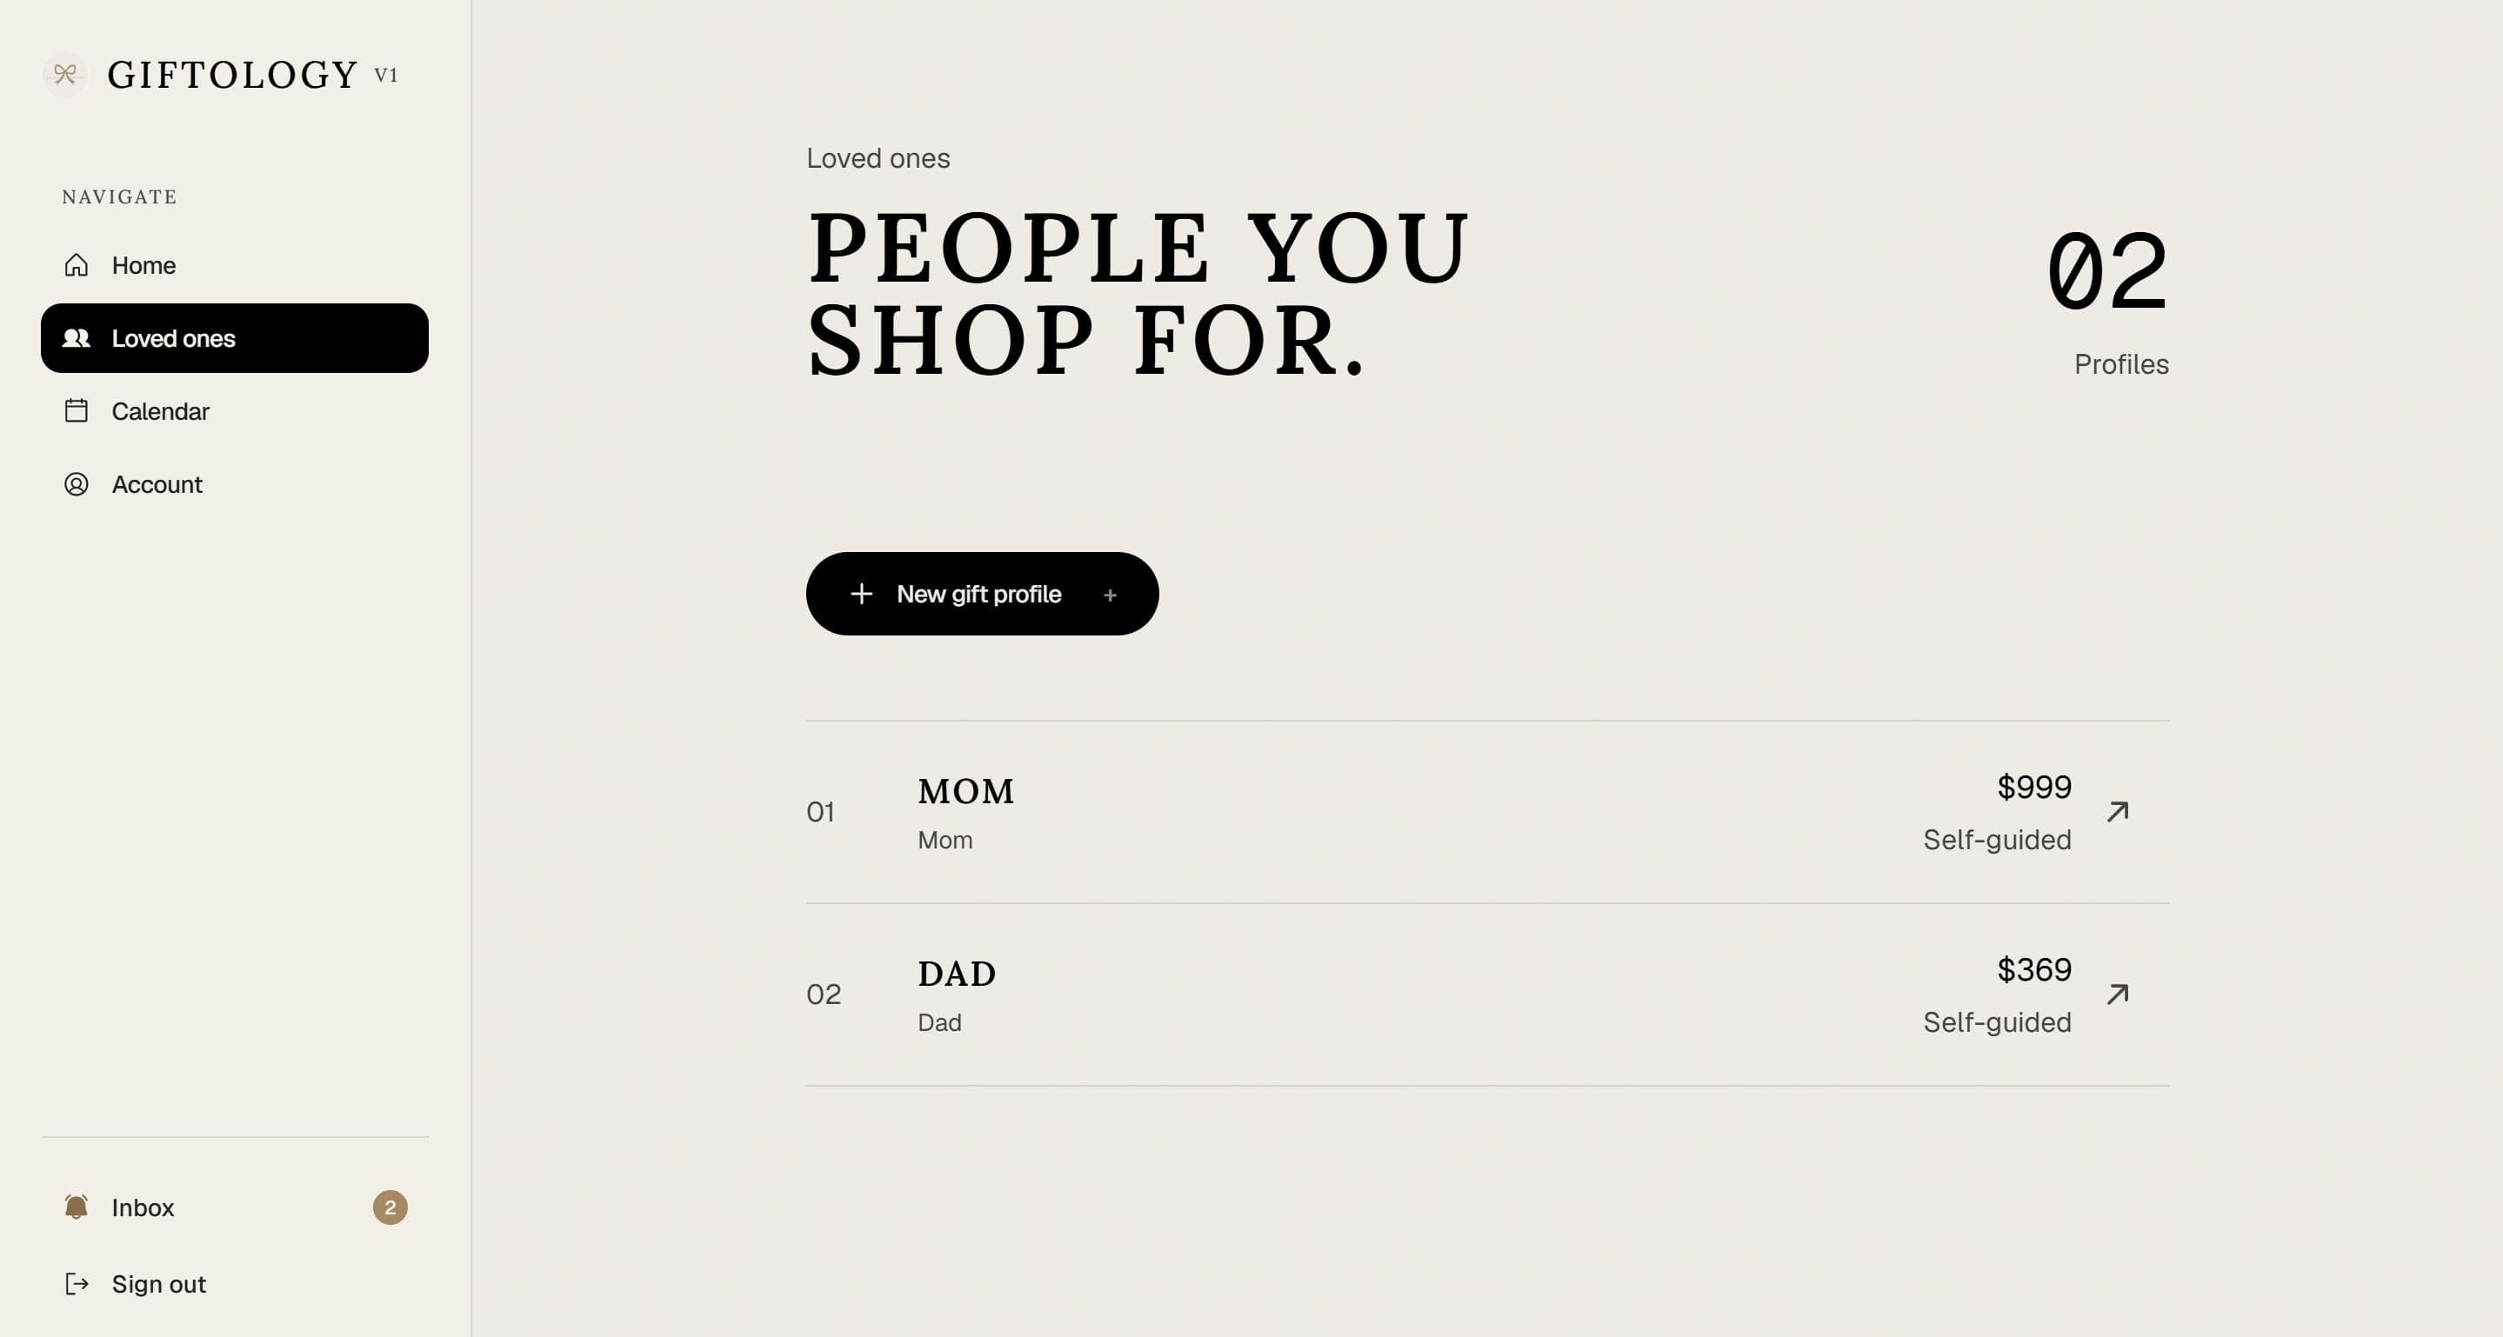Click the Inbox badge showing 2
The height and width of the screenshot is (1337, 2503).
click(x=390, y=1207)
